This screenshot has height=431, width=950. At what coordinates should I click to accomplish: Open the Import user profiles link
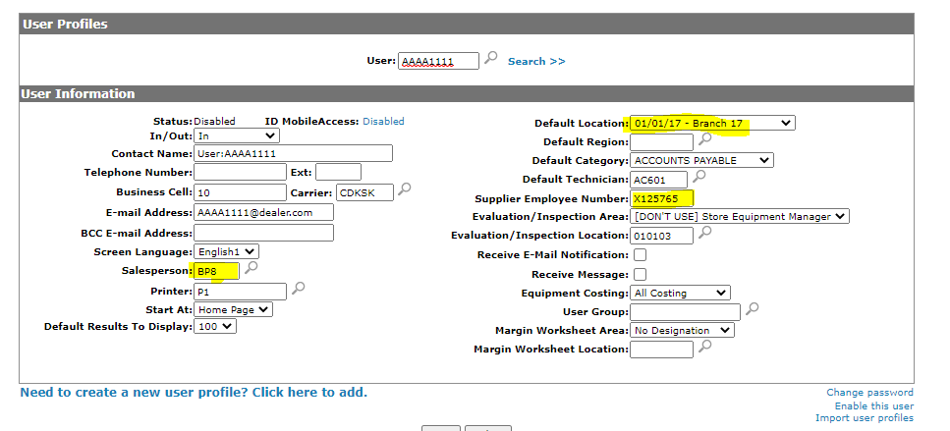pyautogui.click(x=864, y=418)
